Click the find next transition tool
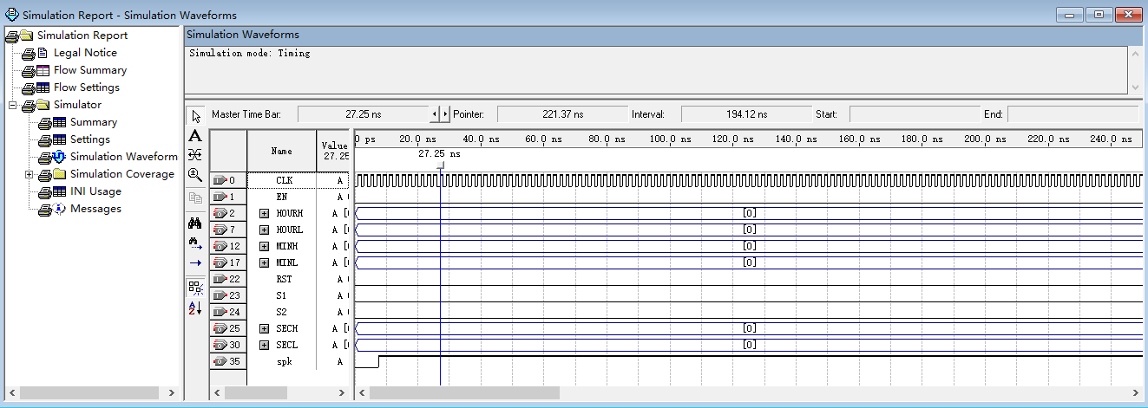The height and width of the screenshot is (408, 1148). 195,243
